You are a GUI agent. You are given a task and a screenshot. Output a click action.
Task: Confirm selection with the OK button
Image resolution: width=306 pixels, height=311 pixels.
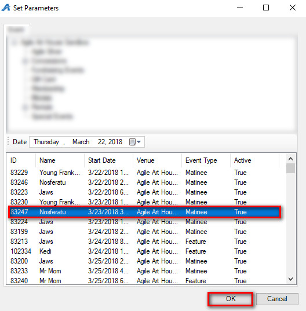231,299
